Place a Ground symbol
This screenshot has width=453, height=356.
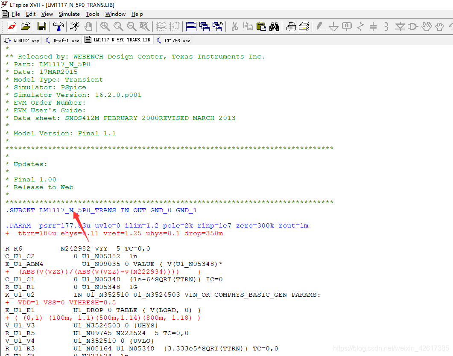coord(334,26)
